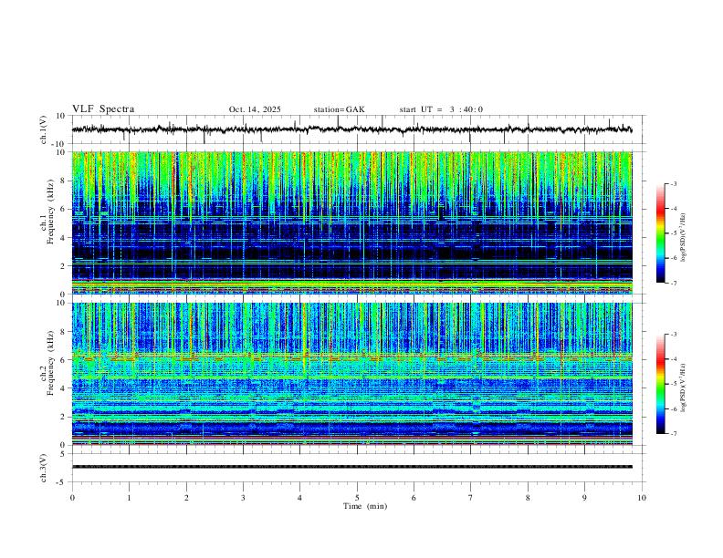Click the "station=GAK" header text

pos(339,109)
